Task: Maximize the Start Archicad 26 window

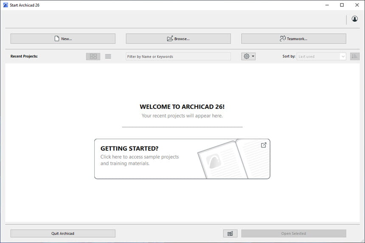Action: [x=342, y=5]
